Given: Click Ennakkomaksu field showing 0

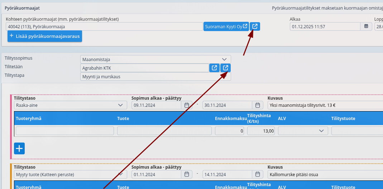Looking at the screenshot, I should point(230,131).
